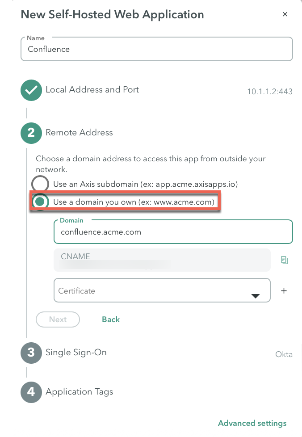The image size is (302, 437).
Task: Add a new certificate with plus icon
Action: [284, 291]
